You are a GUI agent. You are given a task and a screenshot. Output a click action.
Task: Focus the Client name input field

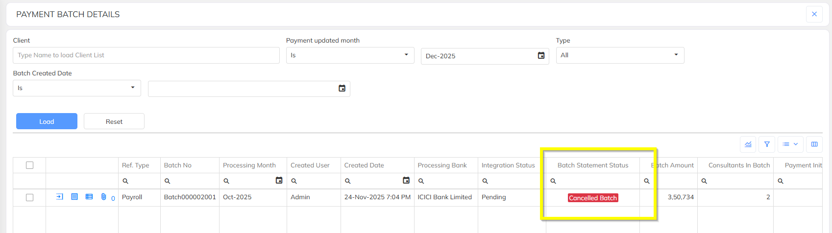146,55
